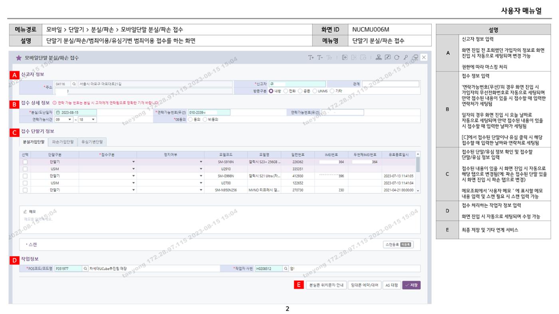Click the key icon in window toolbar

406,57
